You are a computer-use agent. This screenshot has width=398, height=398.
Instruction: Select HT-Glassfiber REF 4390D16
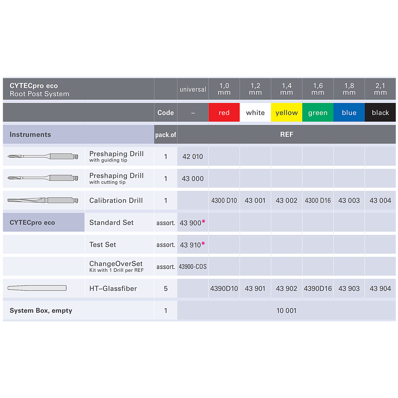[318, 289]
